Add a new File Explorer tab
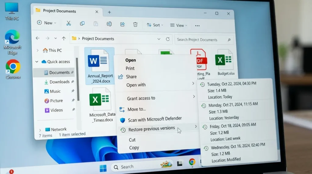Screen dimensions: 312x174 click(109, 12)
